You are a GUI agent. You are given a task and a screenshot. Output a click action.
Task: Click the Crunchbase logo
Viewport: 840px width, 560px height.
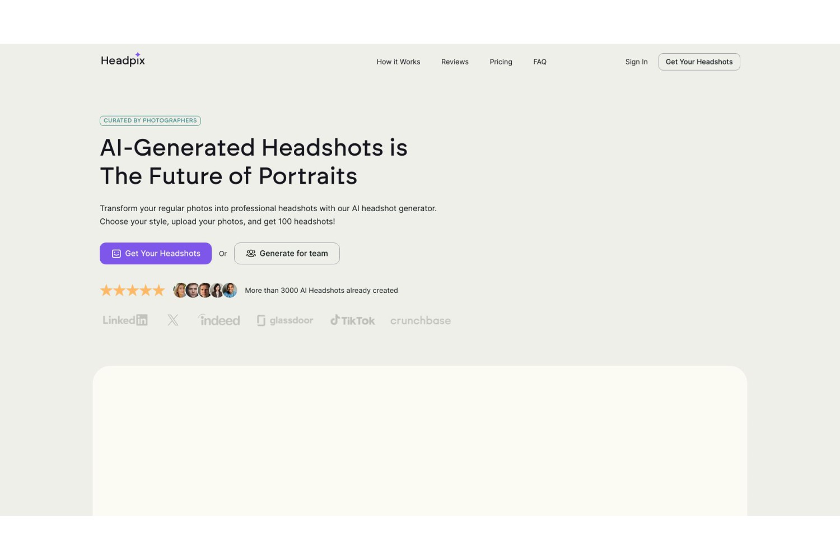[x=421, y=320]
